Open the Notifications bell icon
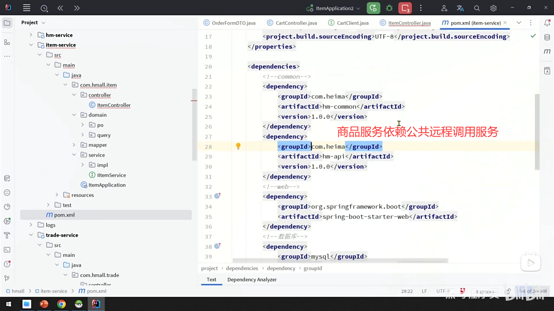The height and width of the screenshot is (311, 554). (547, 23)
